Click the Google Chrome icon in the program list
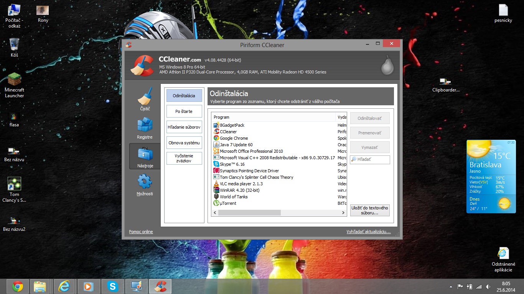The image size is (524, 294). click(x=216, y=138)
